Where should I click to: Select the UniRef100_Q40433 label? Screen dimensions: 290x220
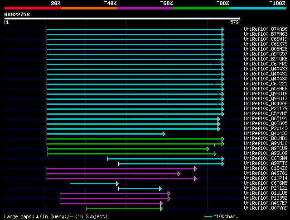tap(266, 69)
